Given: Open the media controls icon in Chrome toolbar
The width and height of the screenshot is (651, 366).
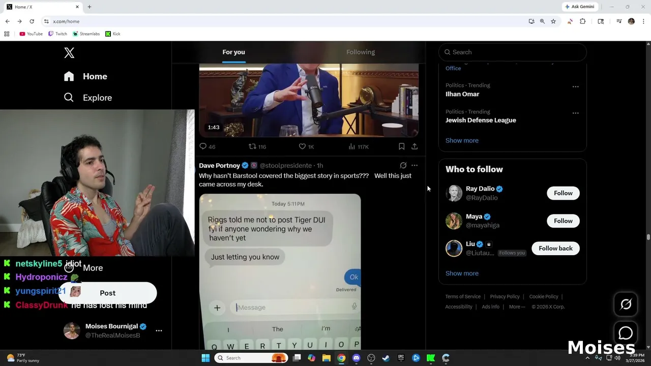Looking at the screenshot, I should tap(619, 21).
